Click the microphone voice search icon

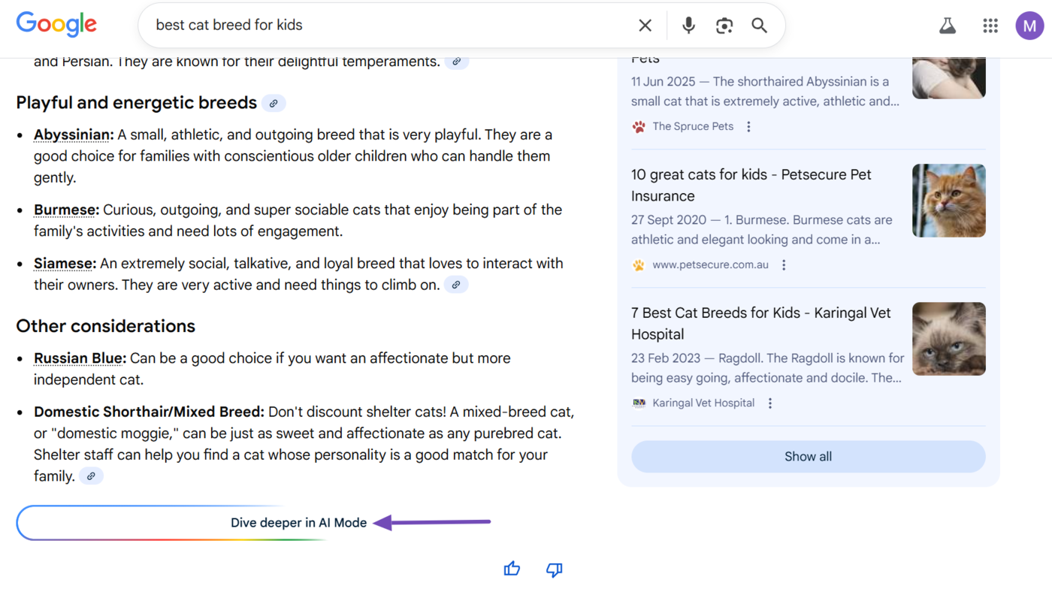click(x=688, y=25)
